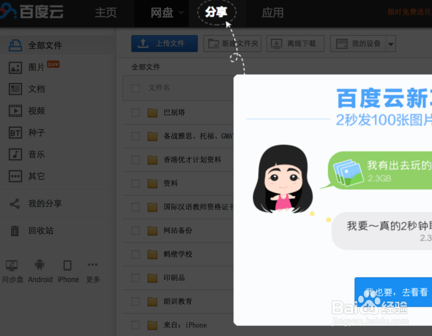Viewport: 432px width, 336px height.
Task: Check the box for 朗训教育
Action: [136, 301]
